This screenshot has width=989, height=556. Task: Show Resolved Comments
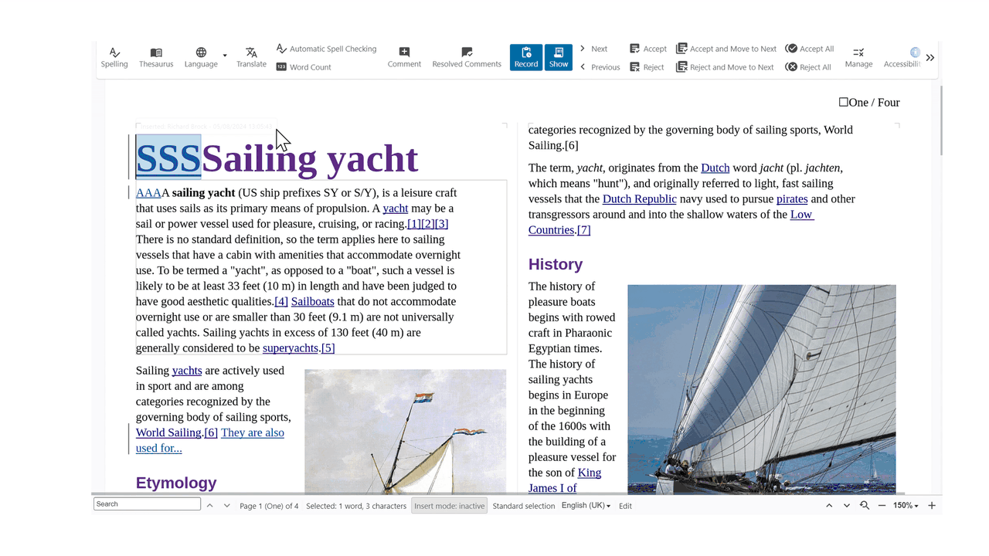[x=467, y=58]
